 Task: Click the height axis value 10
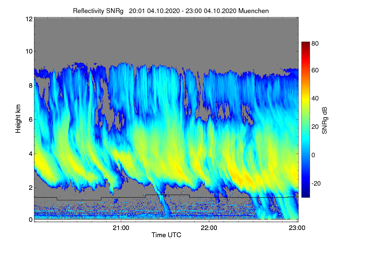(28, 51)
